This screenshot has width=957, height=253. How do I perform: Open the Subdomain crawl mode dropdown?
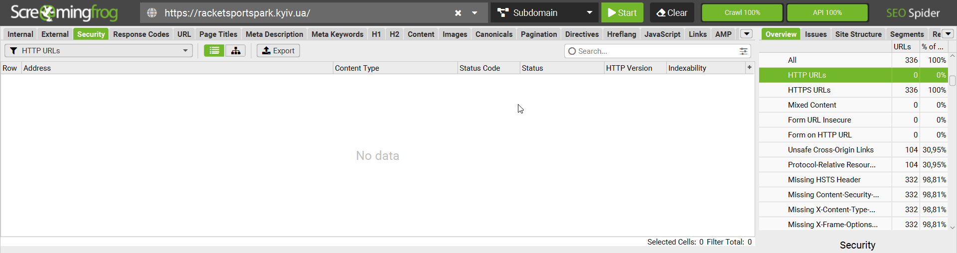pos(545,13)
